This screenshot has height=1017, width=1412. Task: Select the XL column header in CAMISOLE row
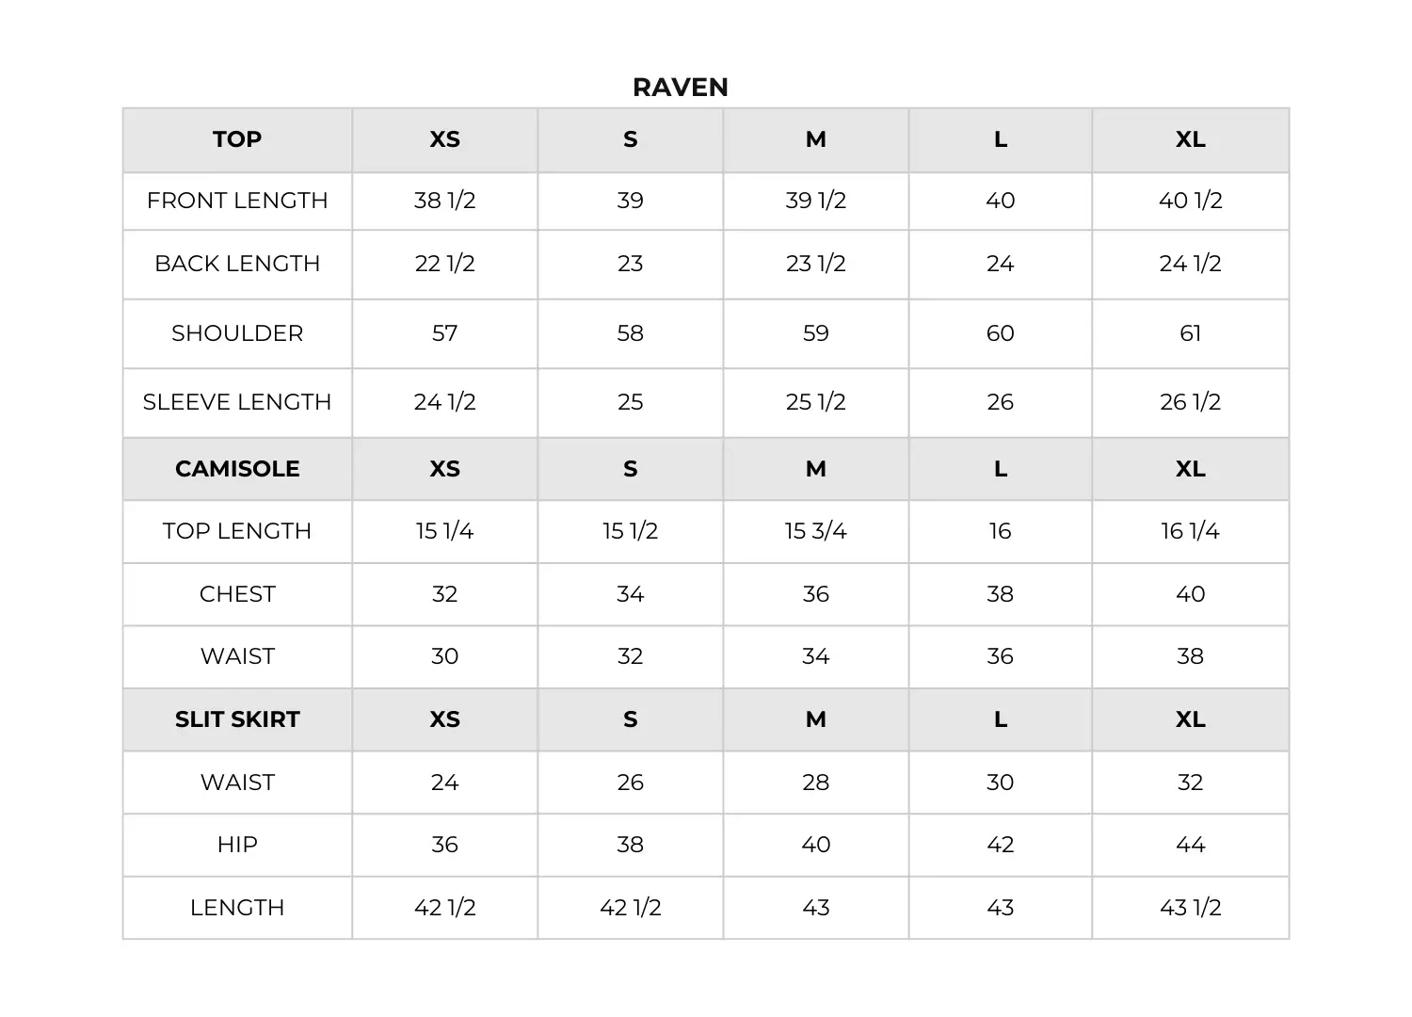[1190, 468]
